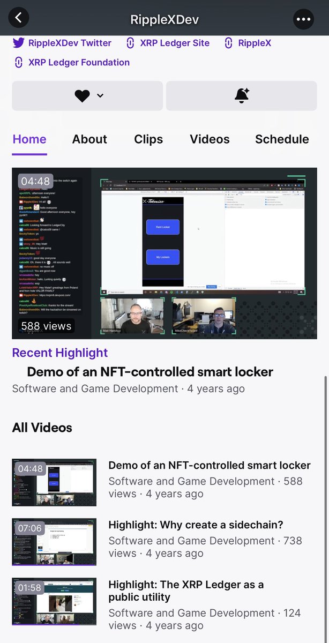Tap the heart follow icon
This screenshot has height=643, width=329.
tap(82, 96)
